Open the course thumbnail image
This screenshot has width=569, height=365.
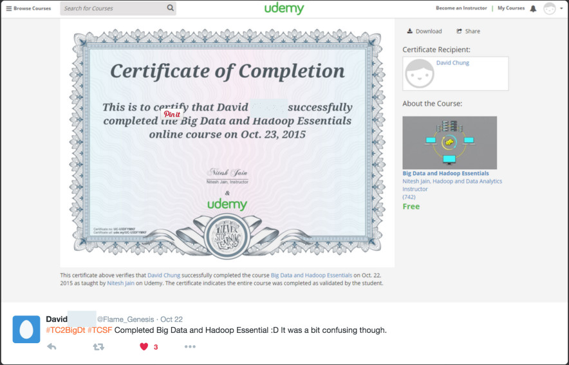tap(450, 143)
